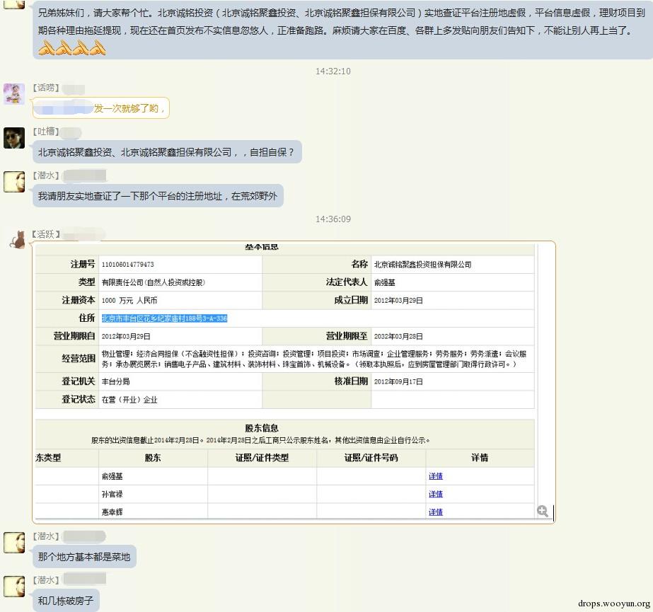
Task: Click the magnifier zoom icon on image
Action: (x=543, y=511)
